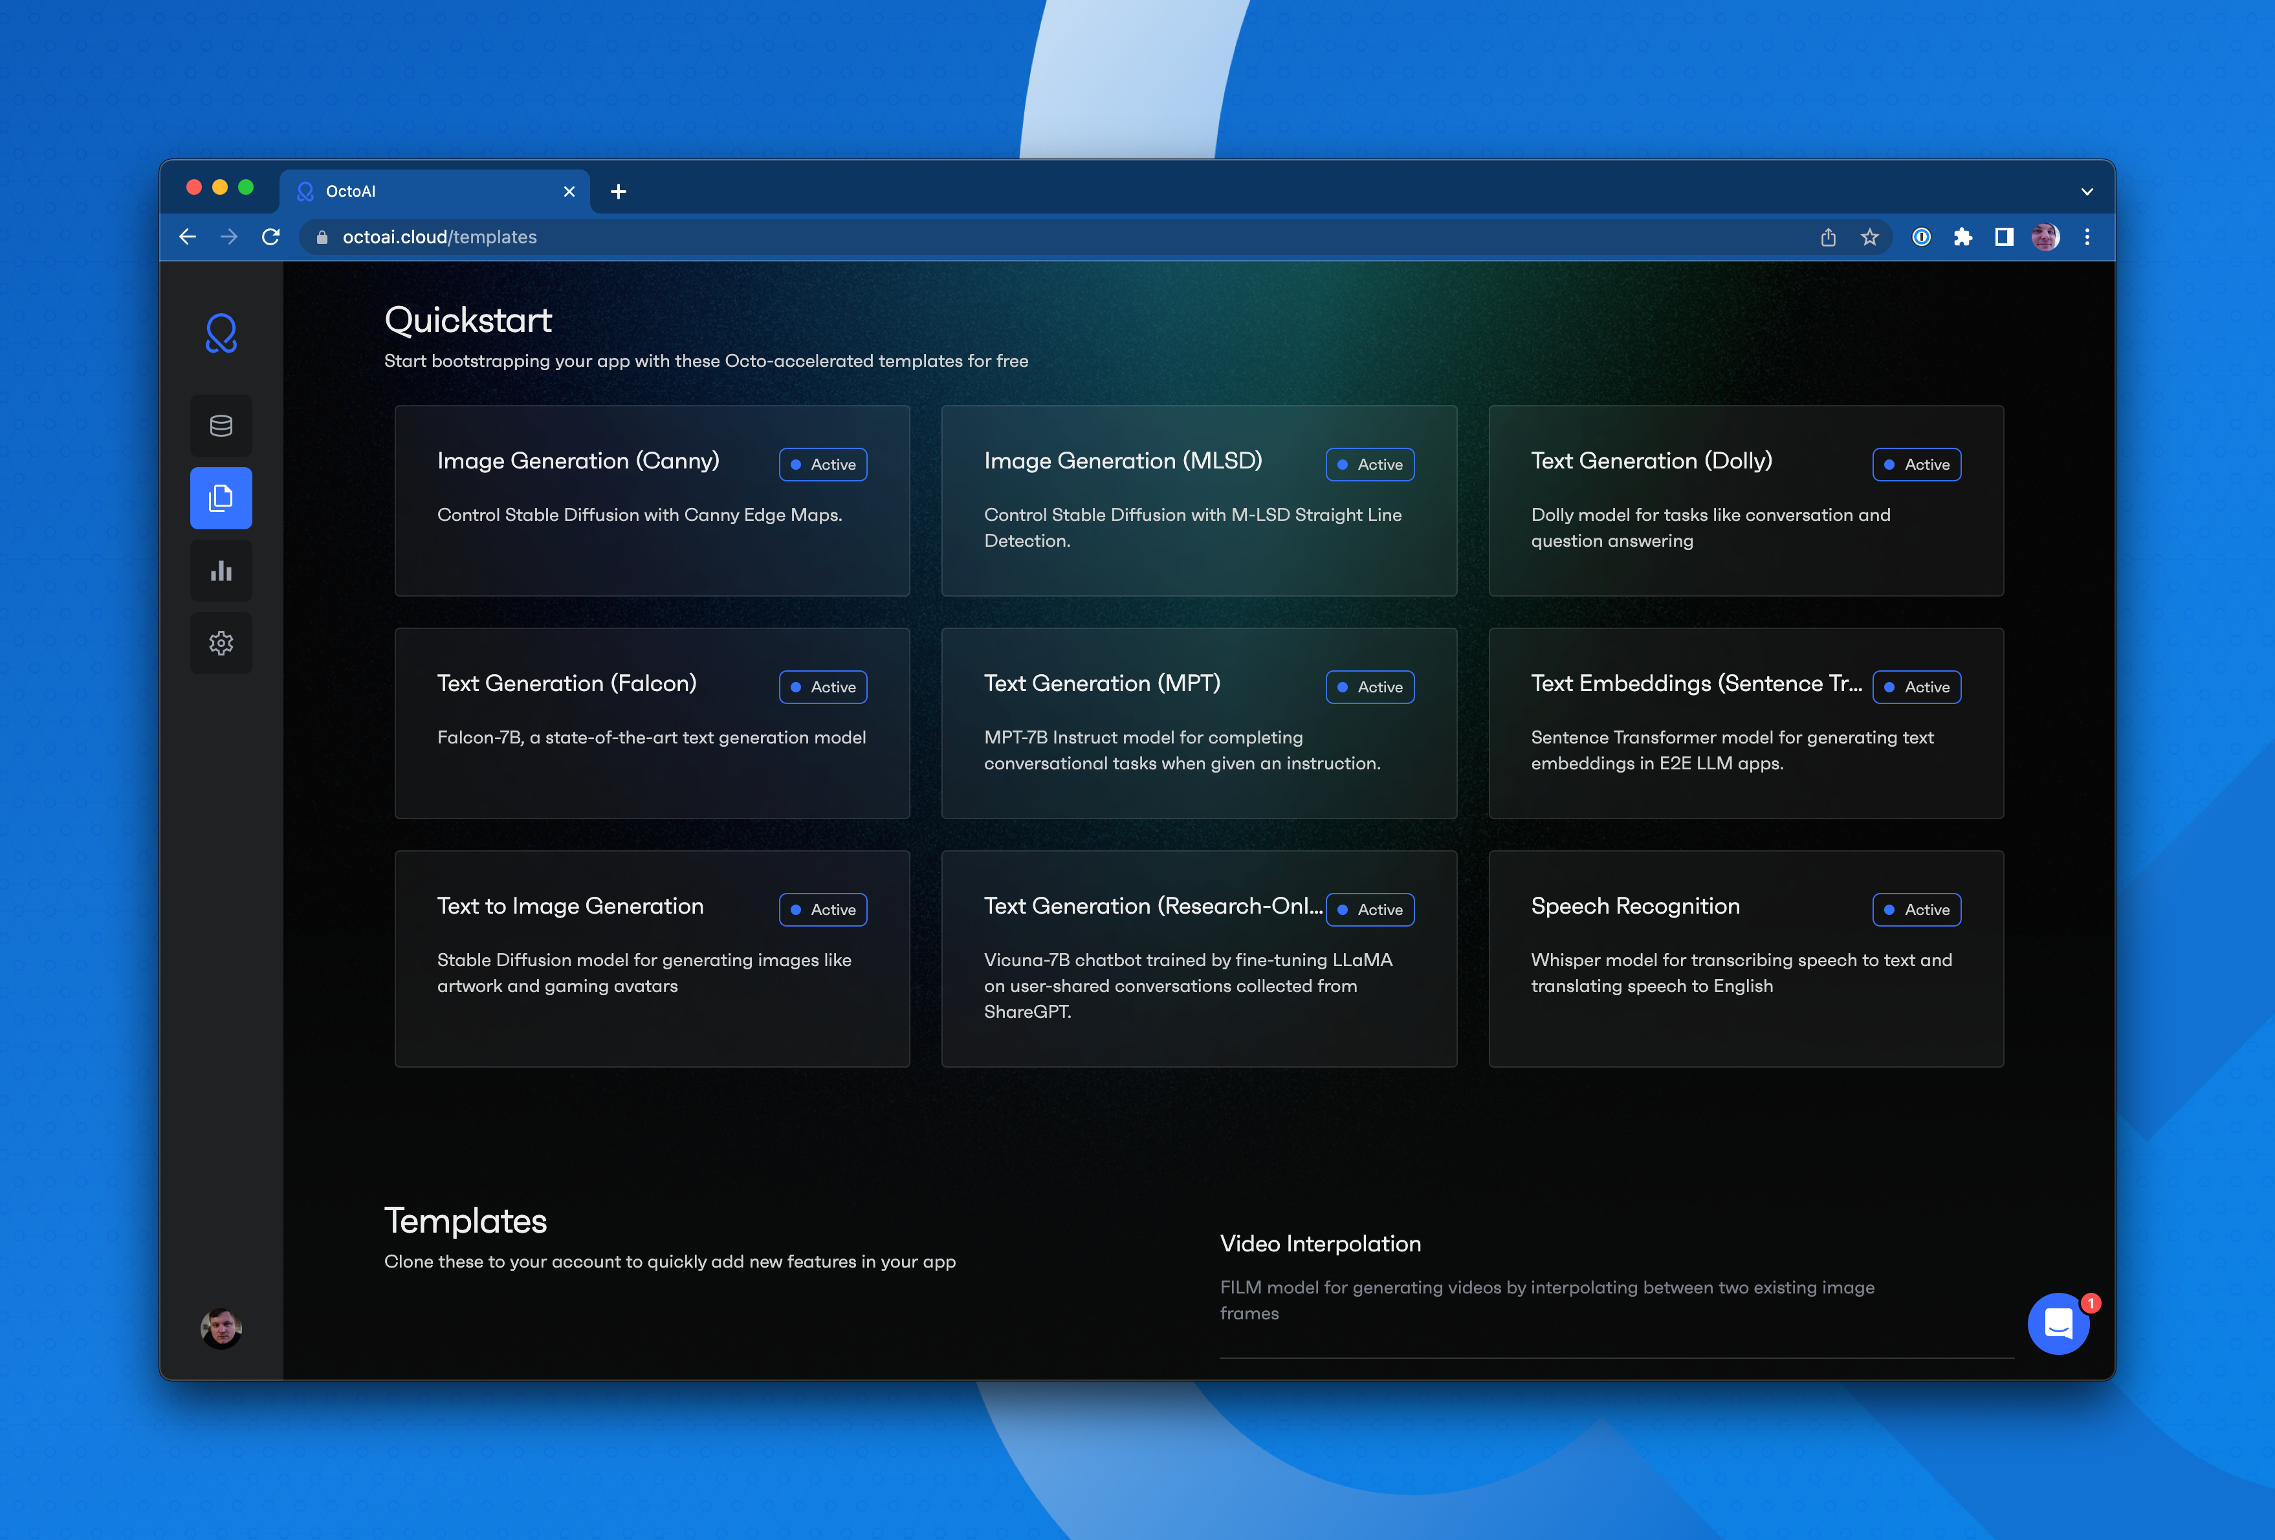Image resolution: width=2275 pixels, height=1540 pixels.
Task: Open a new browser tab
Action: (x=618, y=192)
